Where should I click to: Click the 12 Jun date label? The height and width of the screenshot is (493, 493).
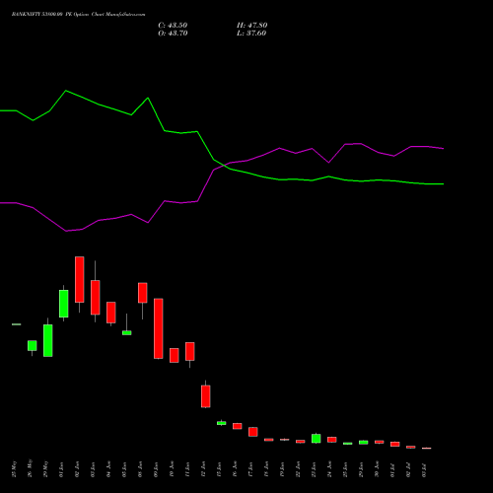203,469
